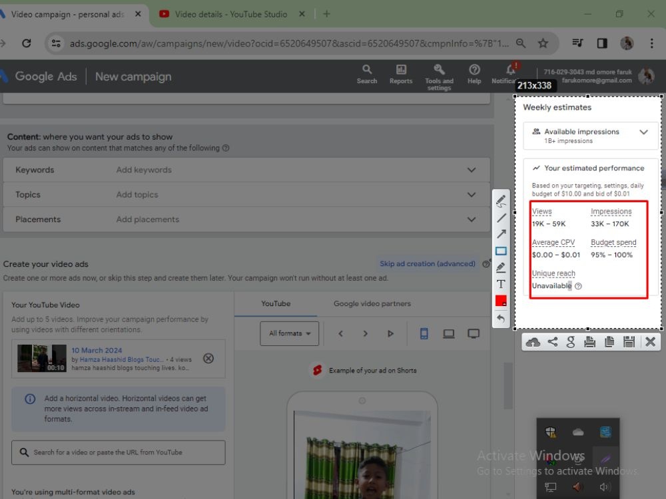Select the Lightshot line tool

[x=501, y=218]
